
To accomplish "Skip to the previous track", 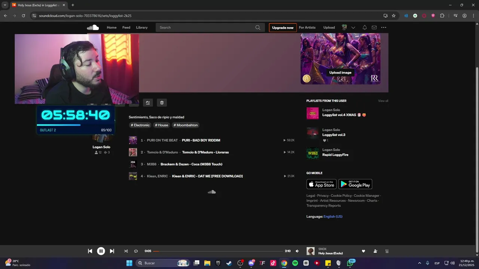I will (x=90, y=251).
